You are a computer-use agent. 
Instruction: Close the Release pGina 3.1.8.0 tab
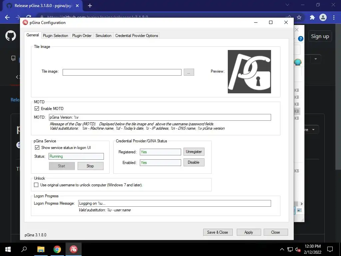coord(77,6)
